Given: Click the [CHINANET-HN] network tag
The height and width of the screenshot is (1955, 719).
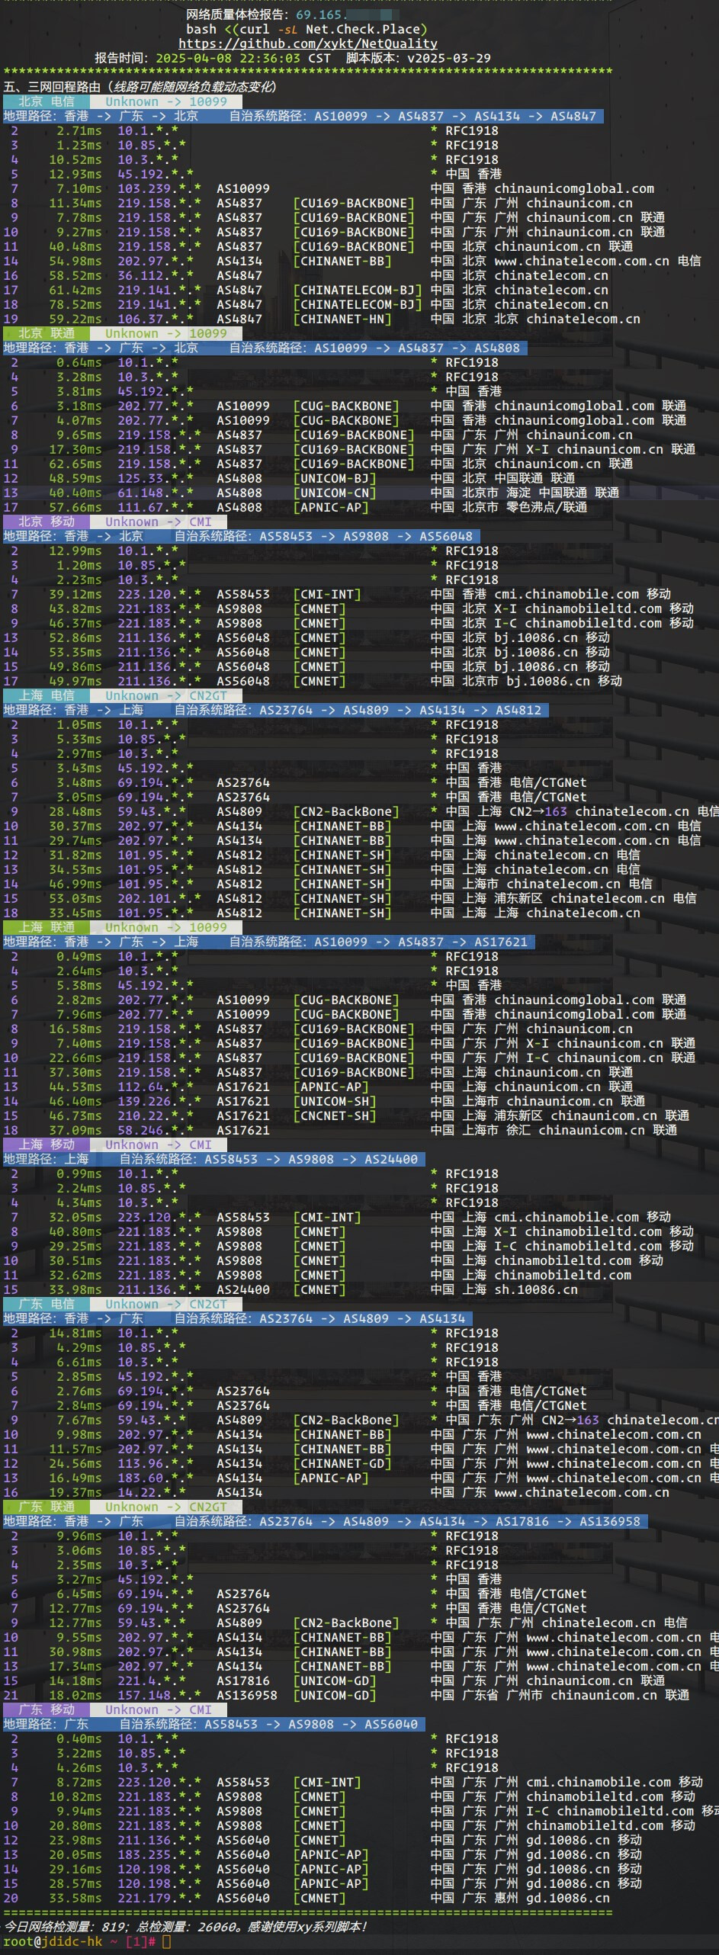Looking at the screenshot, I should pyautogui.click(x=342, y=319).
